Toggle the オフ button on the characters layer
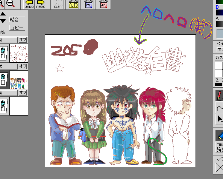Screen dimensions: 223x179 23,66
